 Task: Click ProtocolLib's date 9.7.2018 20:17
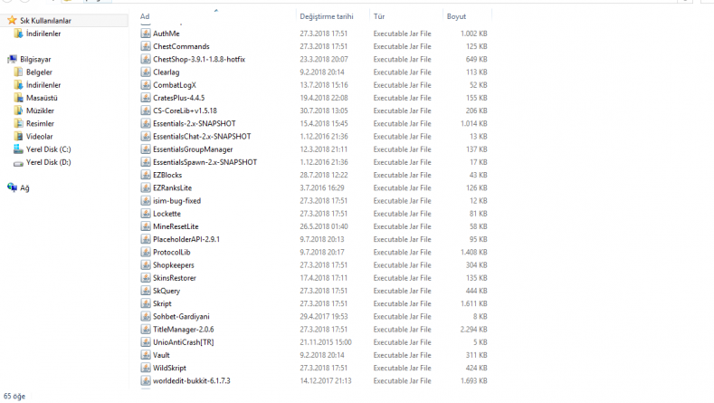coord(322,252)
